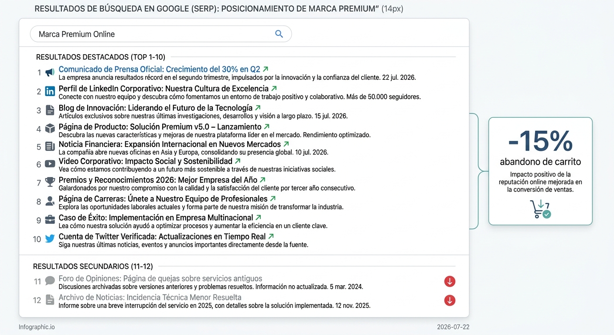Image resolution: width=614 pixels, height=335 pixels.
Task: Click the speech bubble icon beside Foro de Opiniones
Action: tap(50, 280)
